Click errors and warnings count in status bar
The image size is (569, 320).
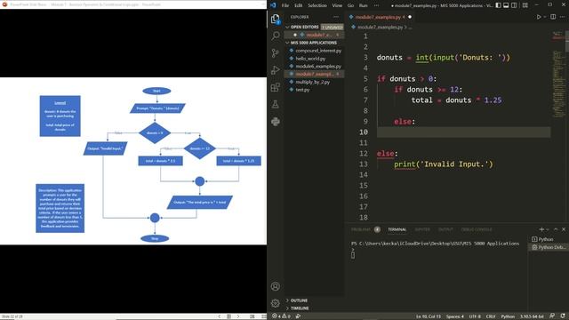[281, 316]
